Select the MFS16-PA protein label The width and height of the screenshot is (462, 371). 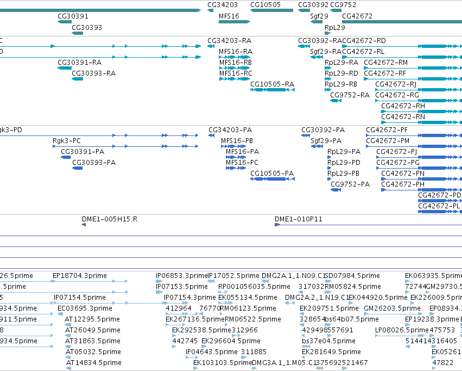(242, 152)
